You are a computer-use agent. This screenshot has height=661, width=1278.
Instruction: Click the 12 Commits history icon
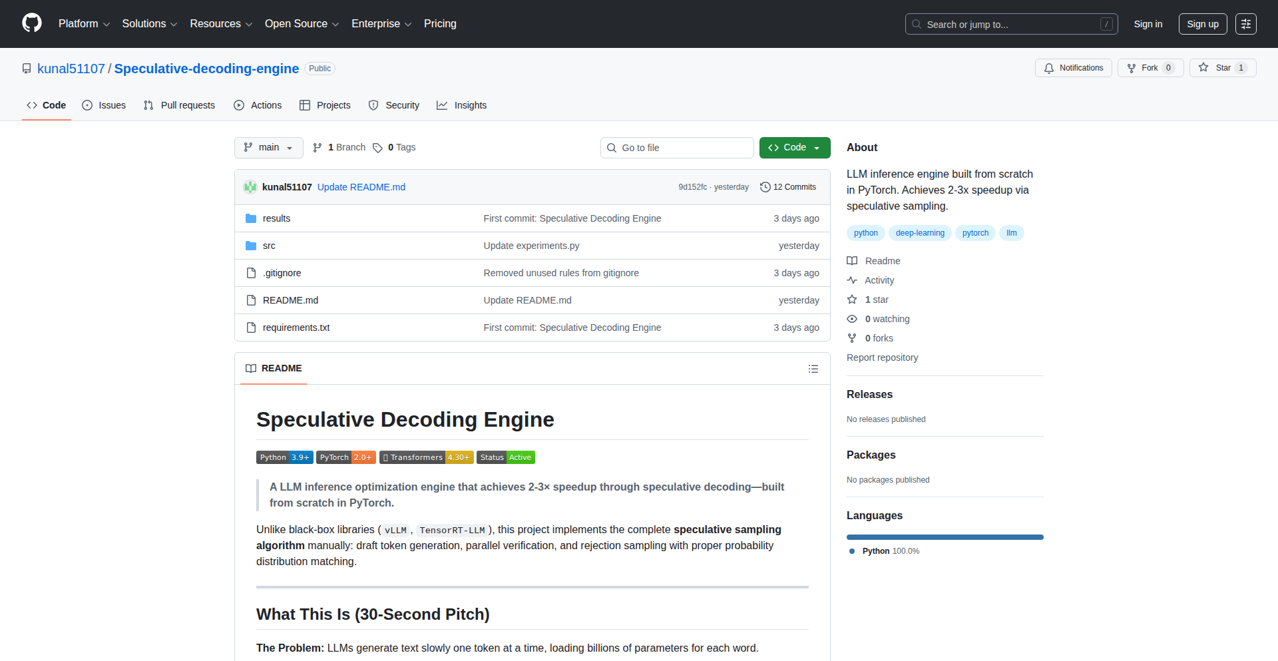[765, 187]
